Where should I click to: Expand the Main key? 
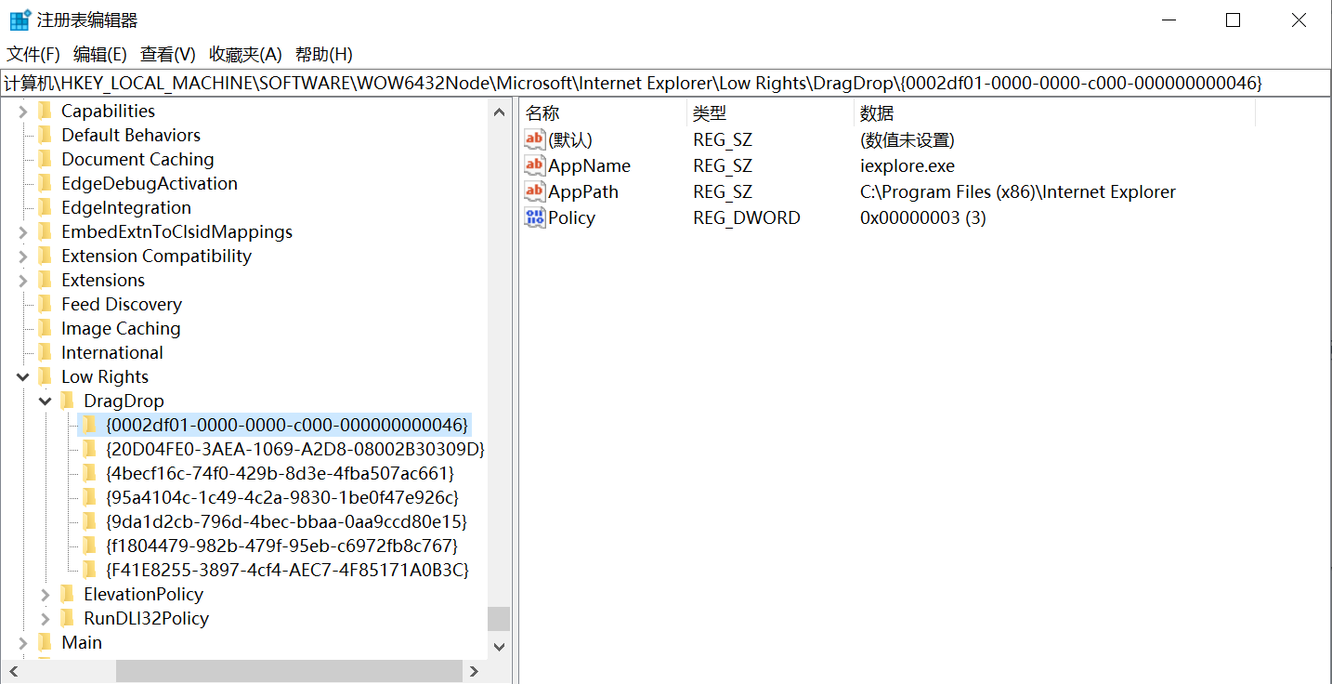[x=23, y=643]
